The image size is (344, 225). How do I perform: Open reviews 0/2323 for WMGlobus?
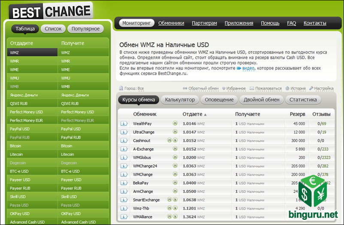pyautogui.click(x=324, y=158)
